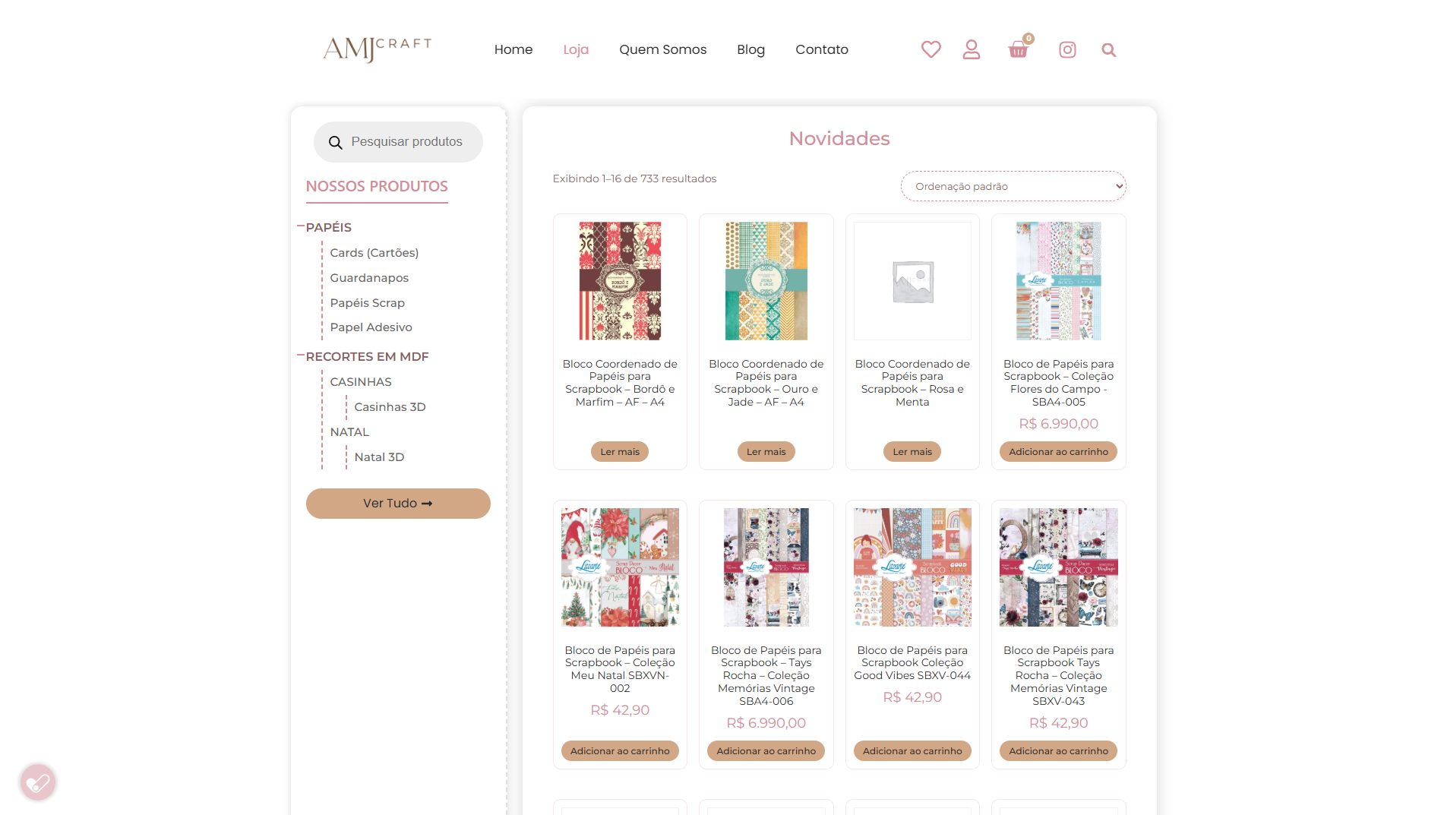The height and width of the screenshot is (815, 1444).
Task: Select the Guardanapos category
Action: point(369,278)
